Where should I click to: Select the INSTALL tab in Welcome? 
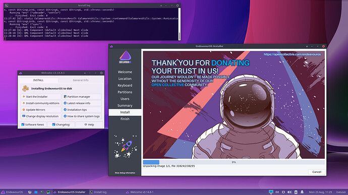point(38,80)
